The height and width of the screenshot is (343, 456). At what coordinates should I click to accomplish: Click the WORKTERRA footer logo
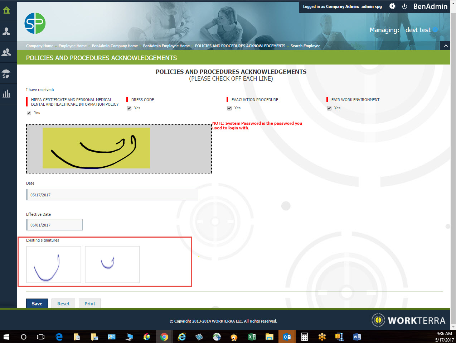408,320
